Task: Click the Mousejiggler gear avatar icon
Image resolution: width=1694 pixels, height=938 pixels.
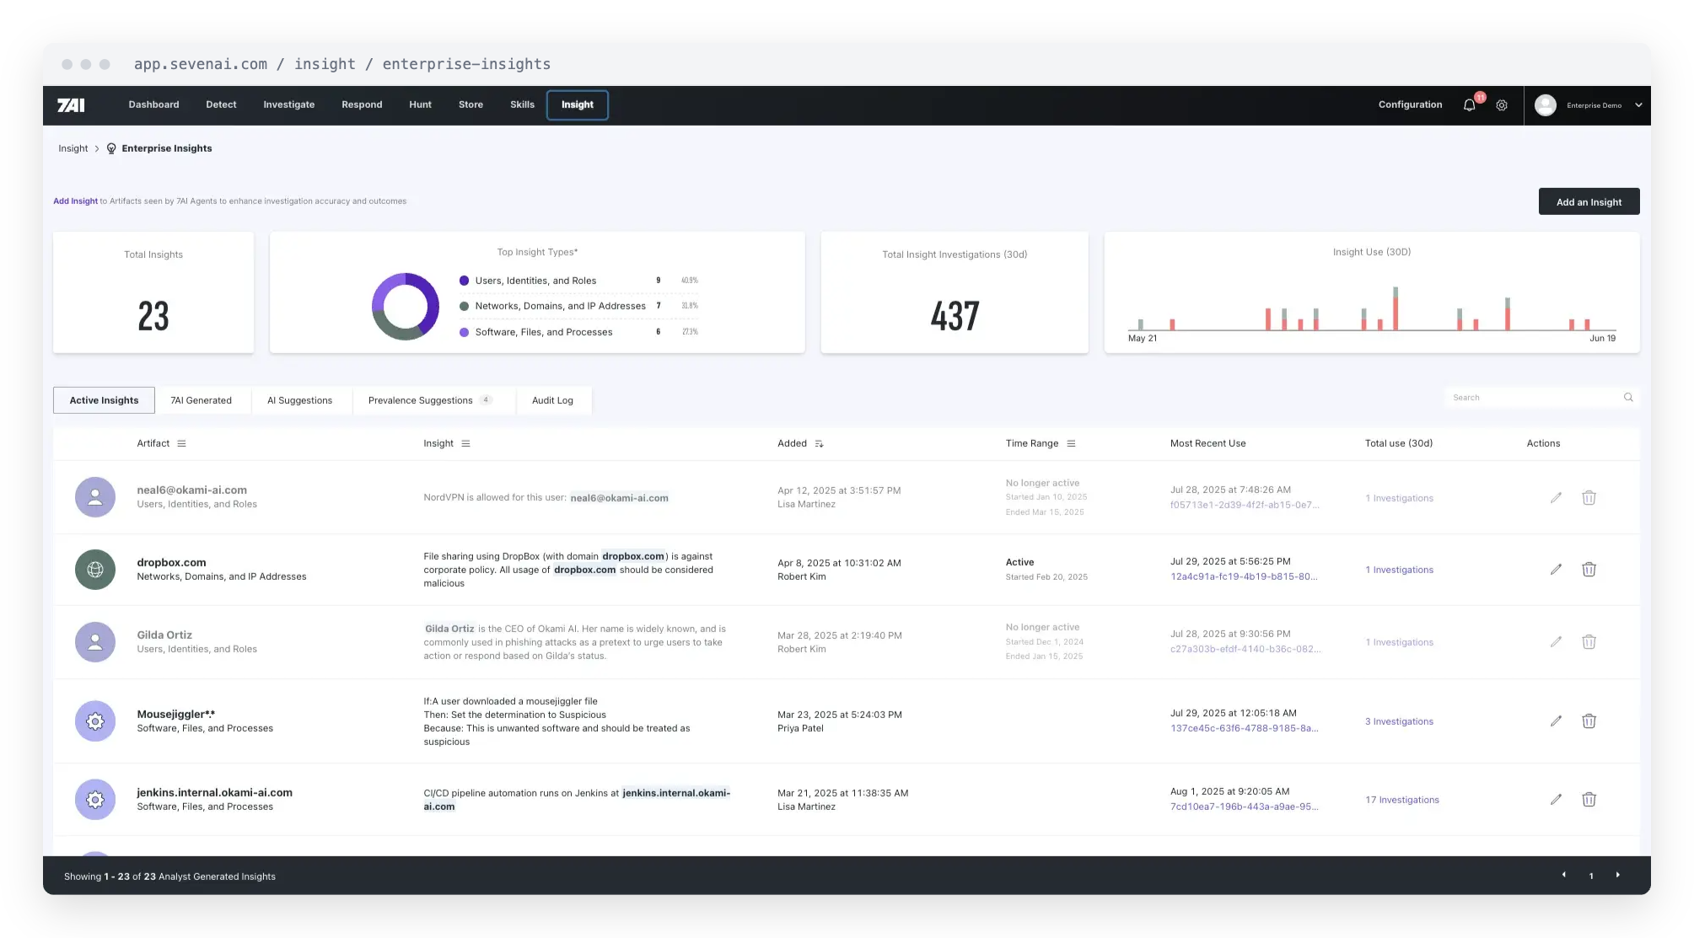Action: click(x=95, y=721)
